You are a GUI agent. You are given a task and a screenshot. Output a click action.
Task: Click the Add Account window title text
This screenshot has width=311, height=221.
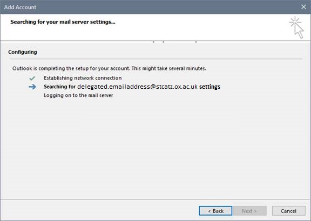point(20,7)
